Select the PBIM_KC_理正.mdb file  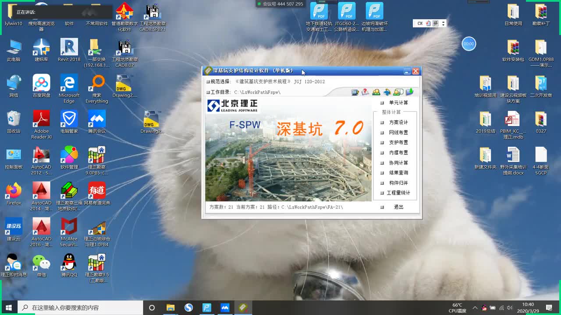point(513,125)
